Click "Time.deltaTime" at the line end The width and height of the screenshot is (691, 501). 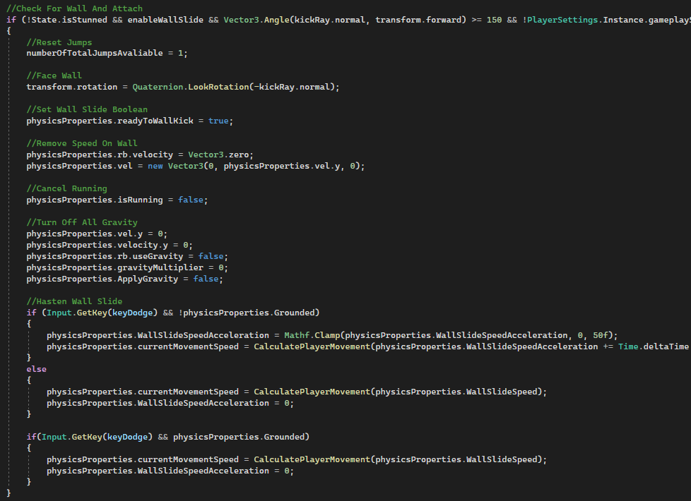click(x=653, y=346)
